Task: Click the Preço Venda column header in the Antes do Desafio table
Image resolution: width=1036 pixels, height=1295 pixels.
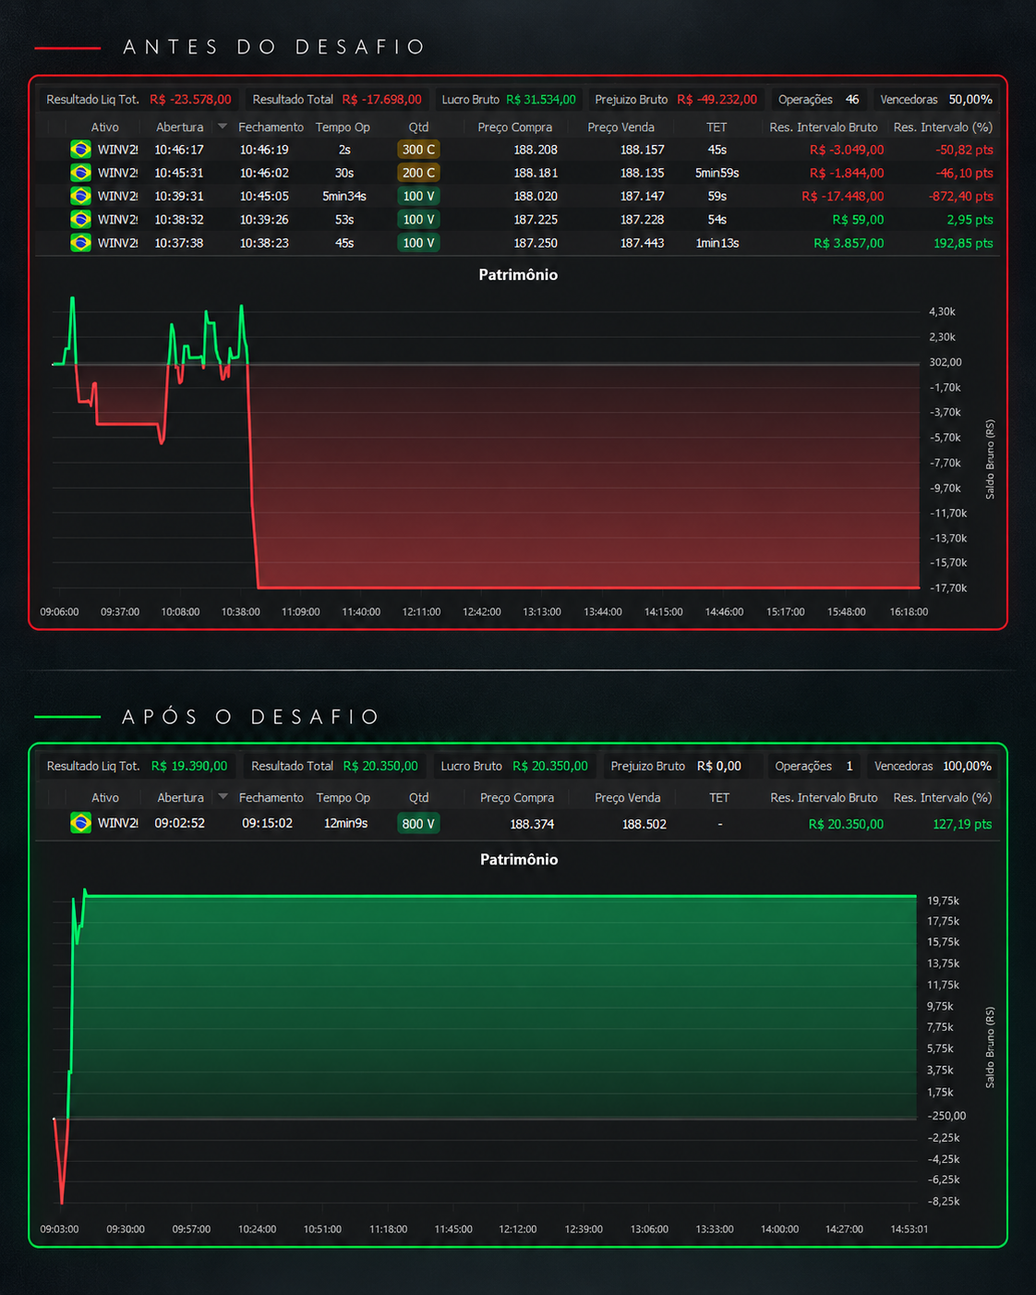Action: point(620,127)
